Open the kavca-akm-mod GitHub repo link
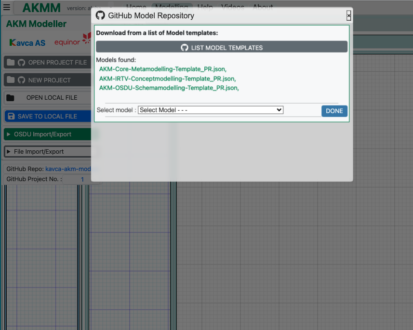 68,169
